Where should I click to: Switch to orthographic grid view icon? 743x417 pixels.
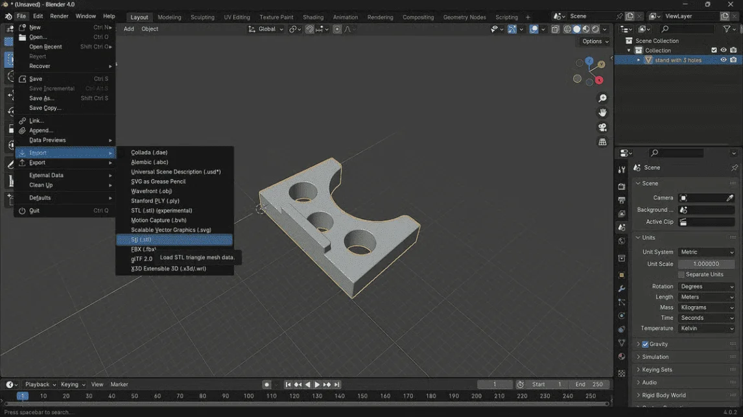602,142
